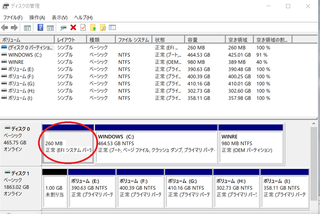This screenshot has height=214, width=320.
Task: Click the red X delete icon
Action: pos(73,27)
